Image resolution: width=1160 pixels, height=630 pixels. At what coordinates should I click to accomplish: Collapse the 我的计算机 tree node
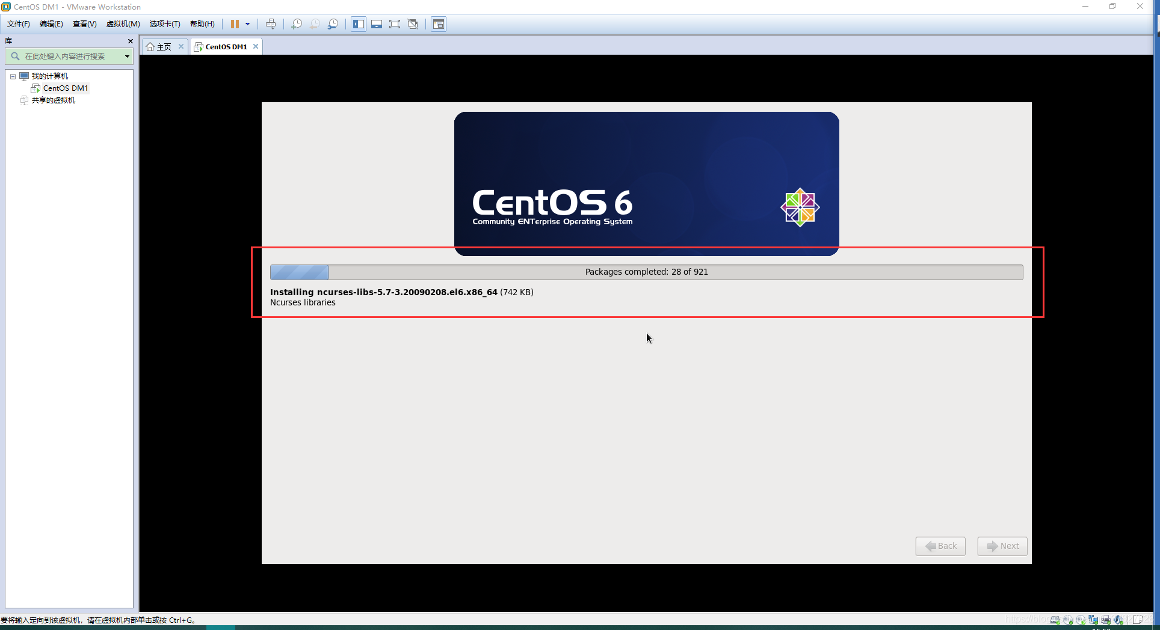13,76
